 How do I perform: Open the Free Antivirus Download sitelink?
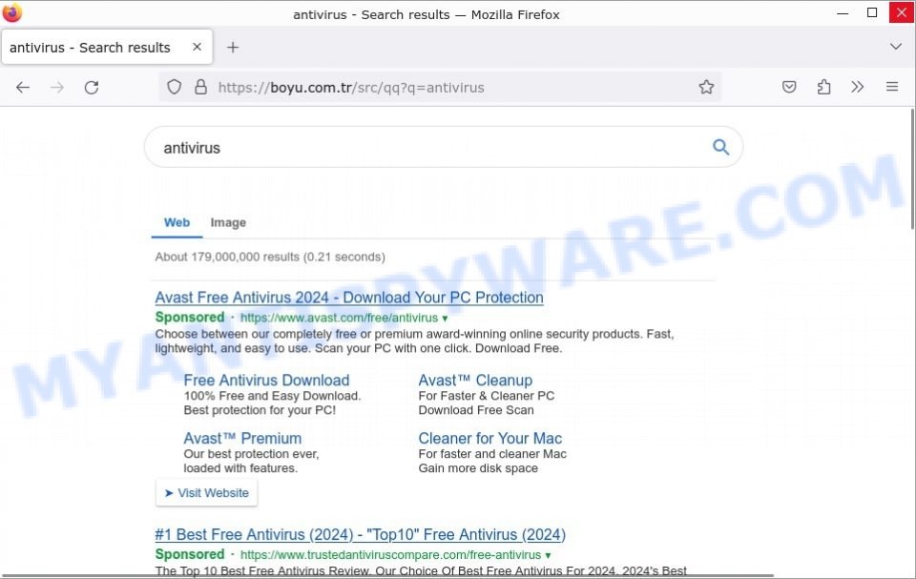click(266, 381)
